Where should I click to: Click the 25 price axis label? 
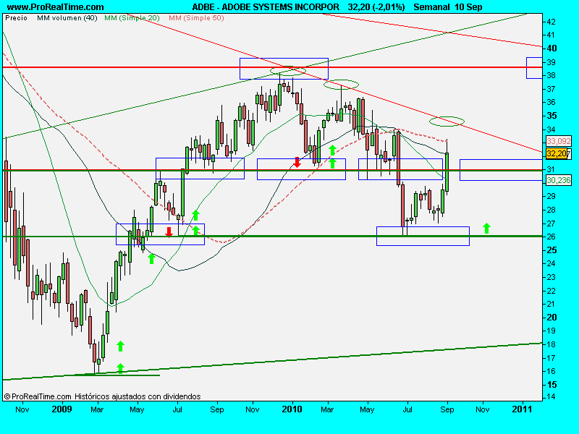pyautogui.click(x=551, y=250)
